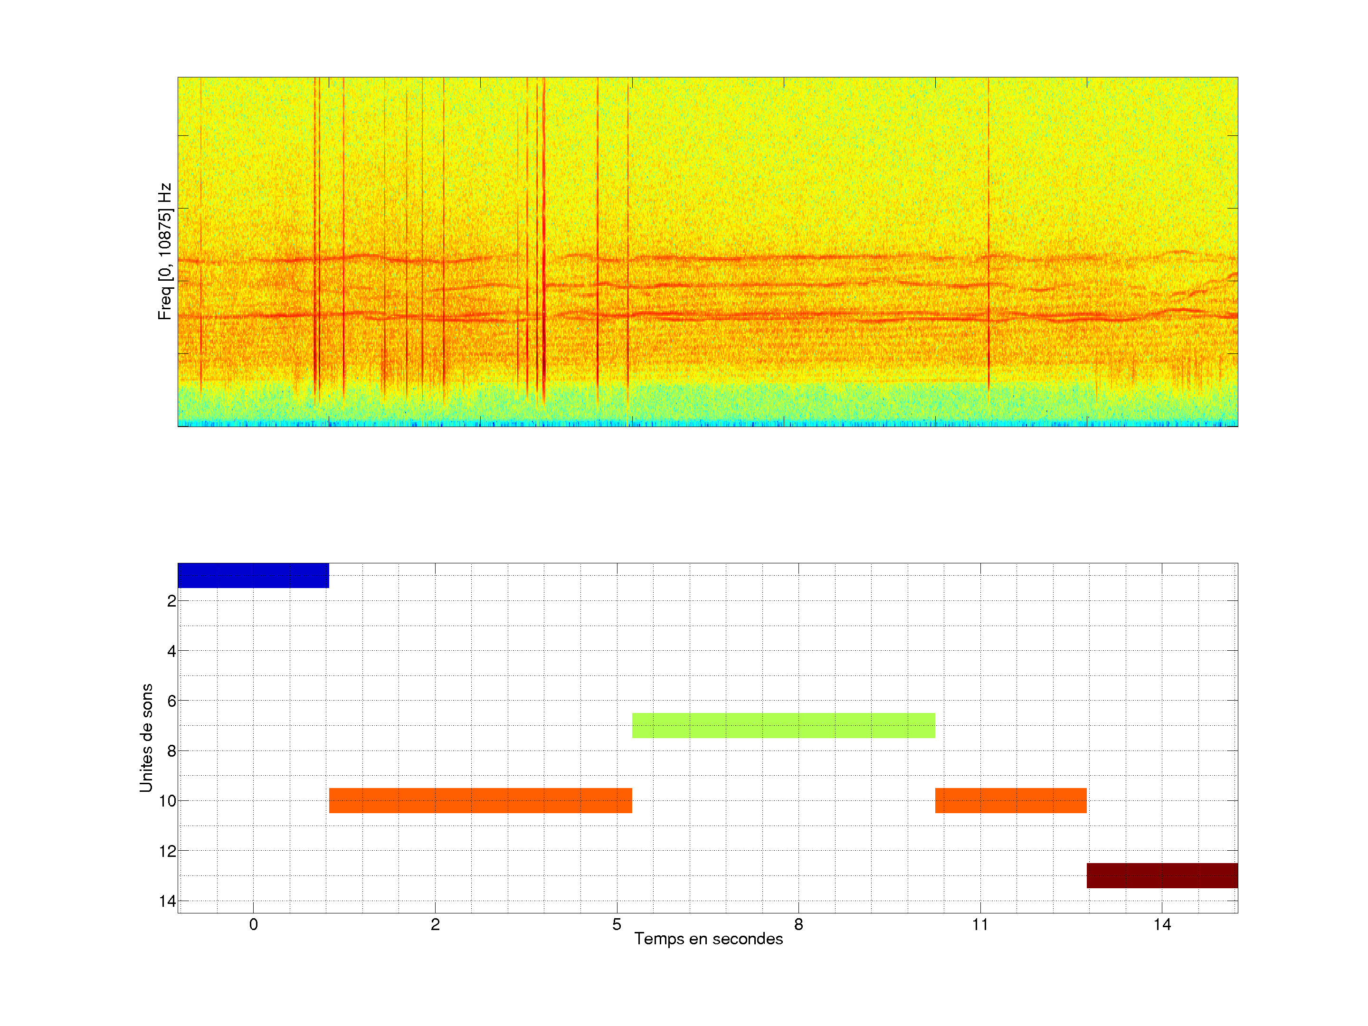Click the longer orange bar near unit 10

pos(480,800)
